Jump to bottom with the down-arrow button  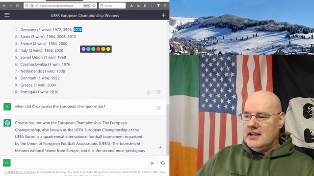coord(160,147)
